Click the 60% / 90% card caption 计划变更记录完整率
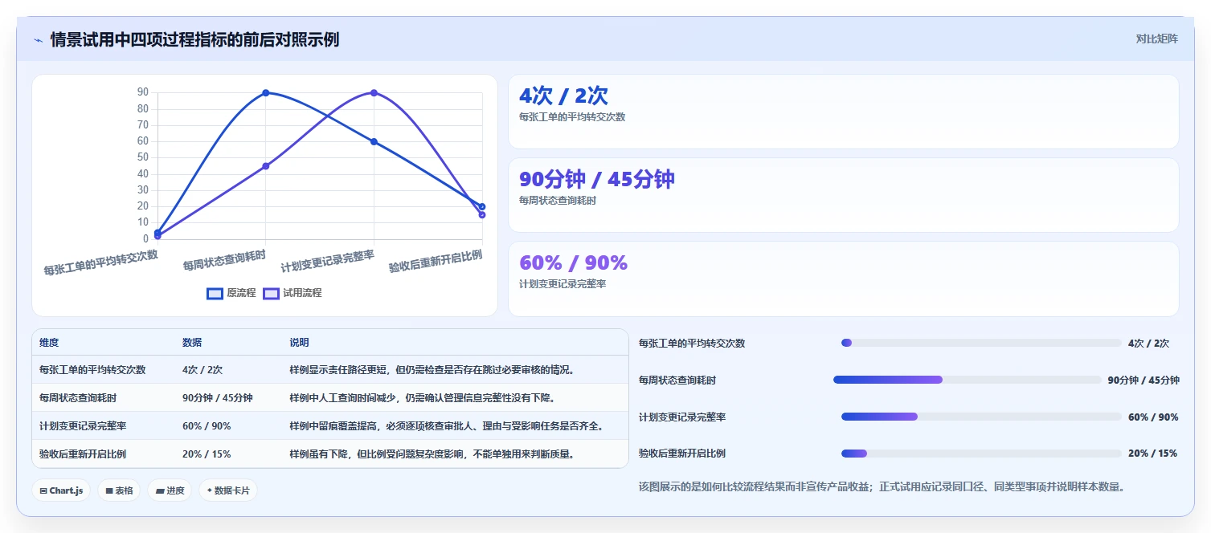This screenshot has width=1211, height=533. click(563, 284)
